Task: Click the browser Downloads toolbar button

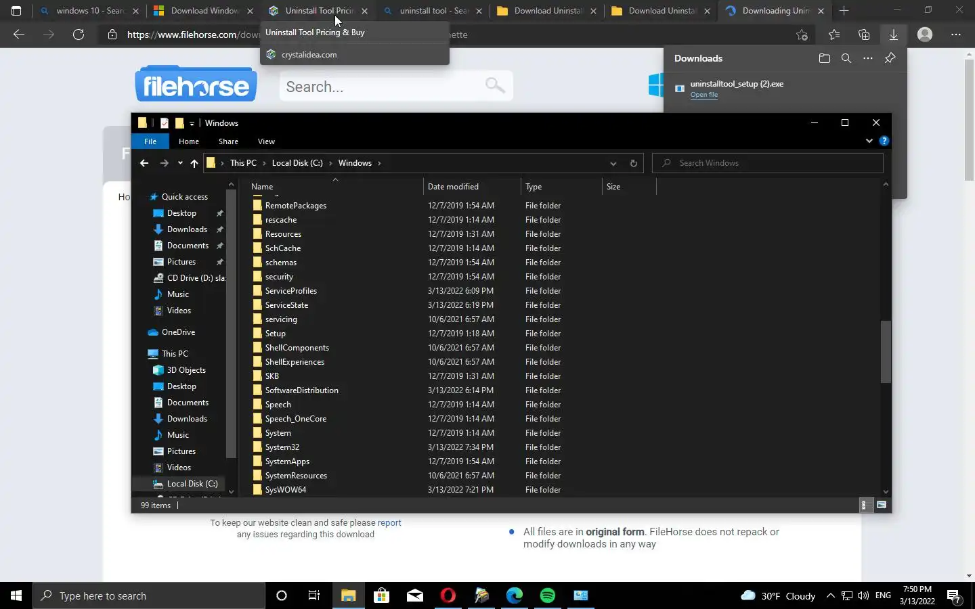Action: (893, 35)
